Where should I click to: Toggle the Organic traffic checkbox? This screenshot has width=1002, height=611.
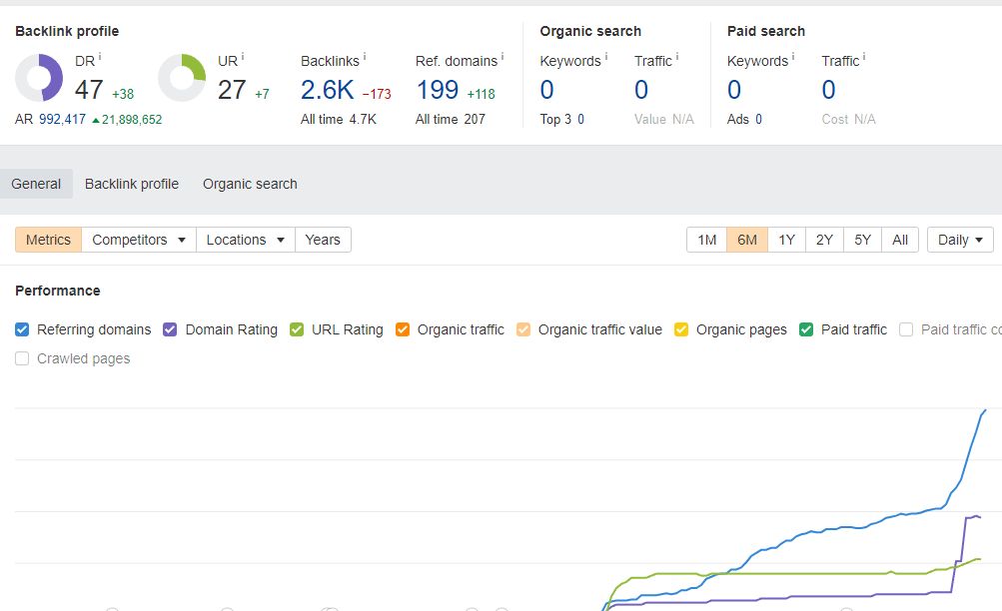tap(403, 329)
